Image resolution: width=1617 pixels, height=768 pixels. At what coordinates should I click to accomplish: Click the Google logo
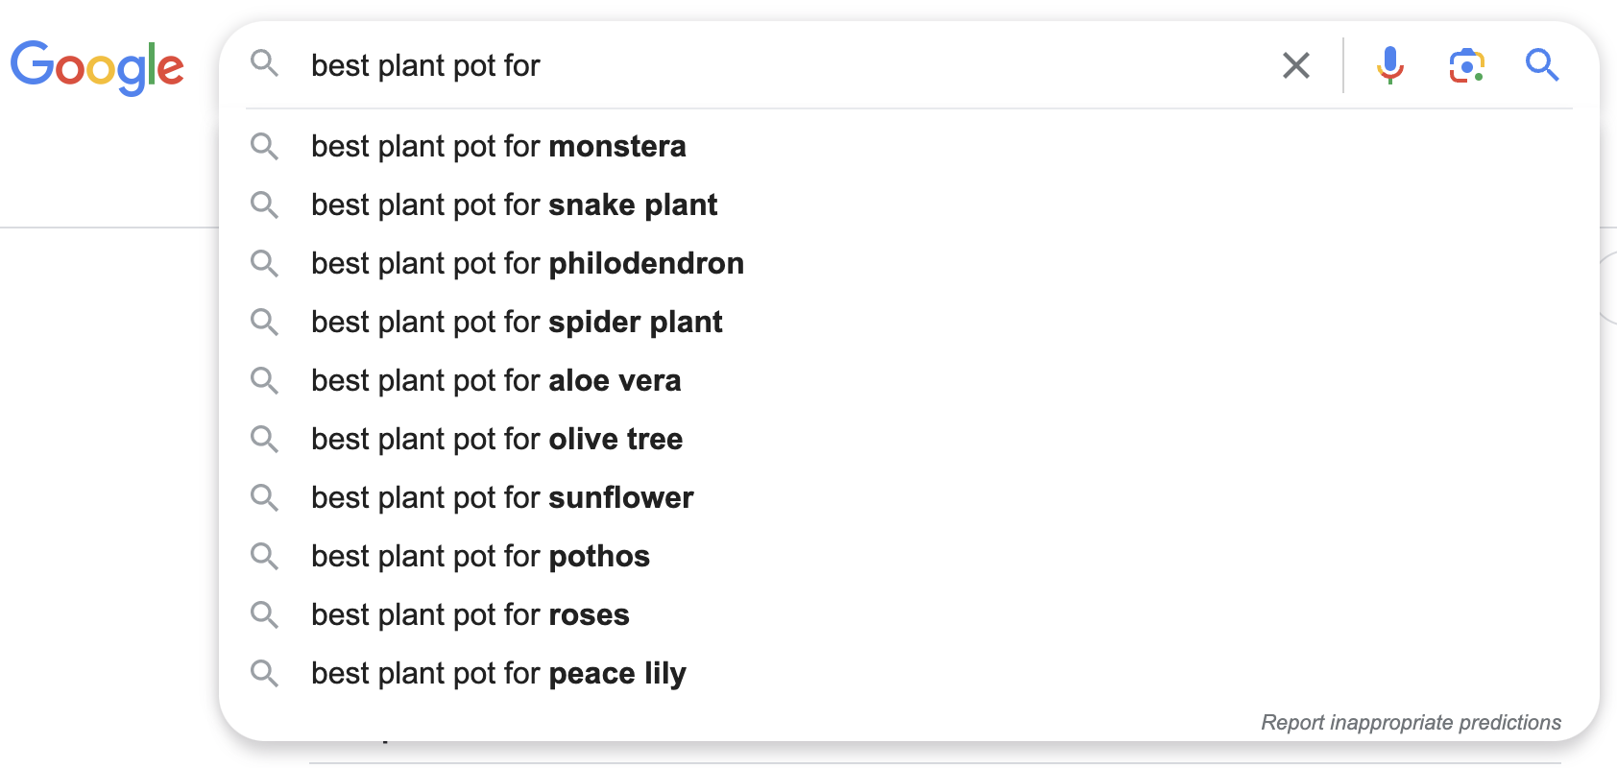click(x=97, y=66)
